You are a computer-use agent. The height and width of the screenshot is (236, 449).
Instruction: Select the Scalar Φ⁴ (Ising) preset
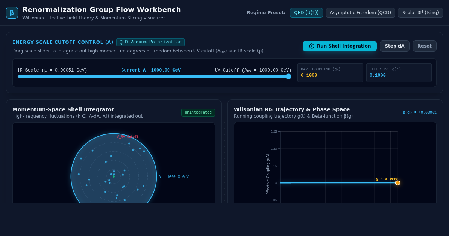pyautogui.click(x=421, y=13)
